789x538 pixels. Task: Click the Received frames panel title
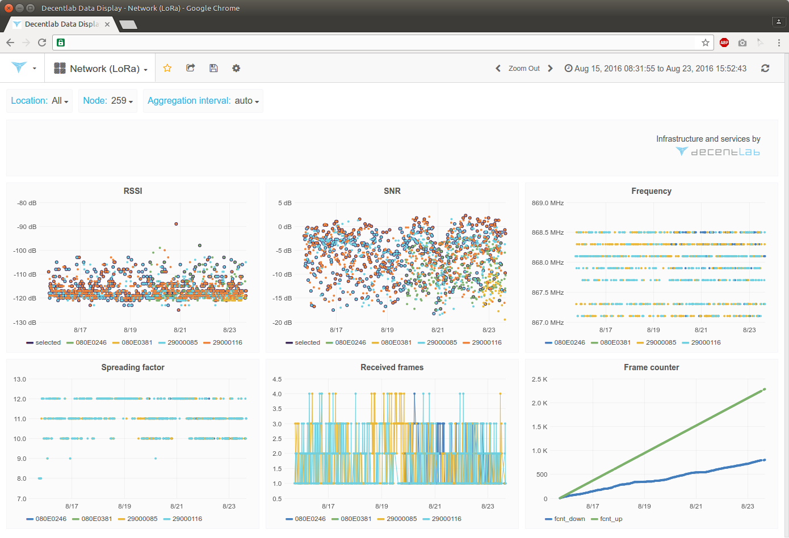tap(392, 367)
